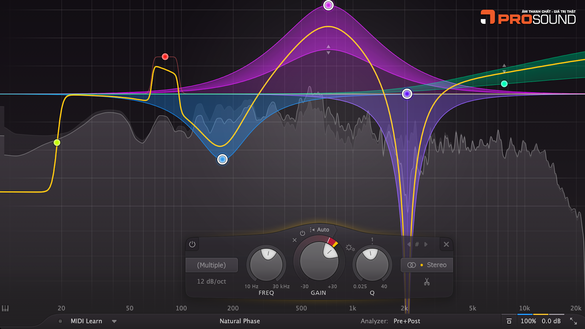
Task: Select the red EQ band node
Action: pos(165,57)
